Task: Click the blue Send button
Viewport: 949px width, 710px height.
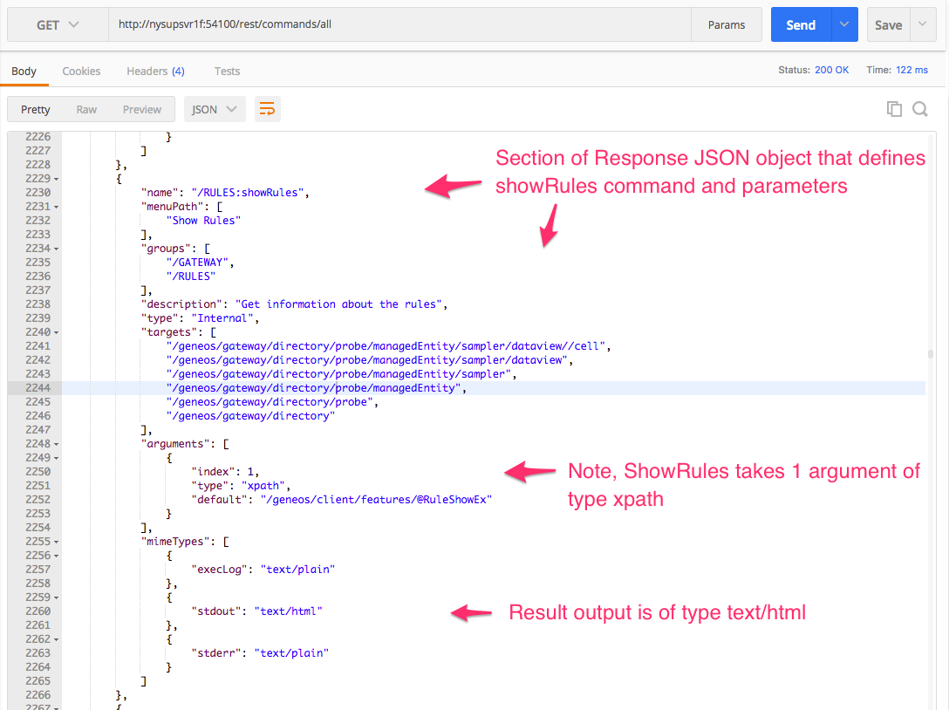Action: 801,25
